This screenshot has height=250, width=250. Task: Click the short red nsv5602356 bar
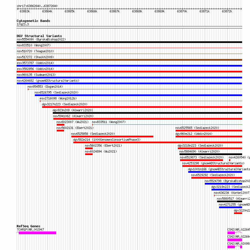(x=89, y=148)
